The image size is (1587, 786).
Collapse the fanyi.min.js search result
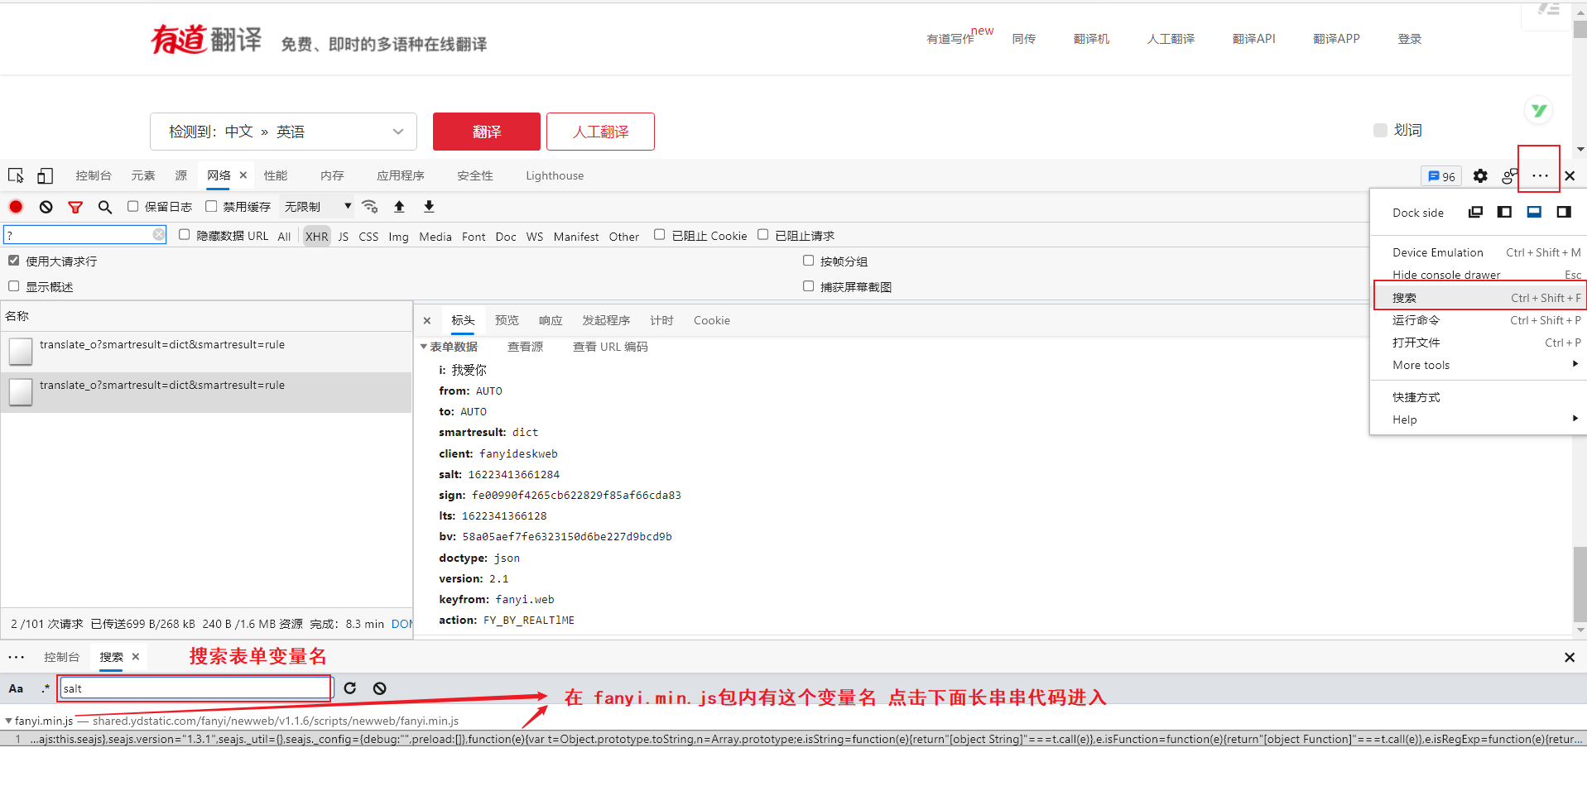point(8,721)
